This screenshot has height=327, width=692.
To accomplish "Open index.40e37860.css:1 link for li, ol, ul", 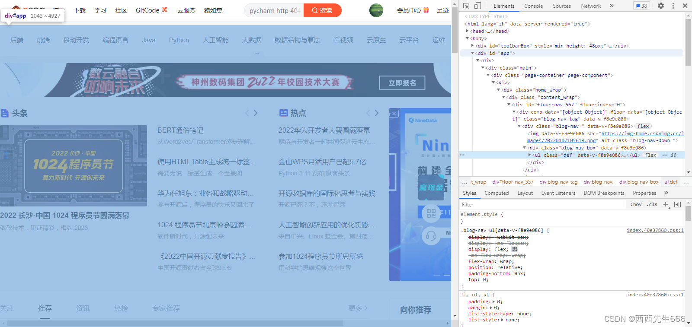I will coord(655,295).
